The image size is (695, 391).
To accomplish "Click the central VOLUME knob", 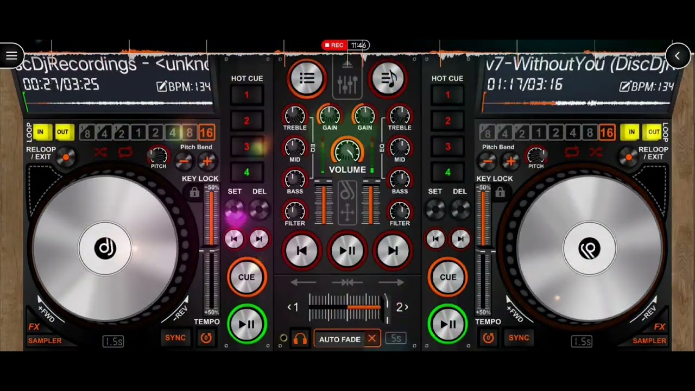I will pyautogui.click(x=347, y=152).
